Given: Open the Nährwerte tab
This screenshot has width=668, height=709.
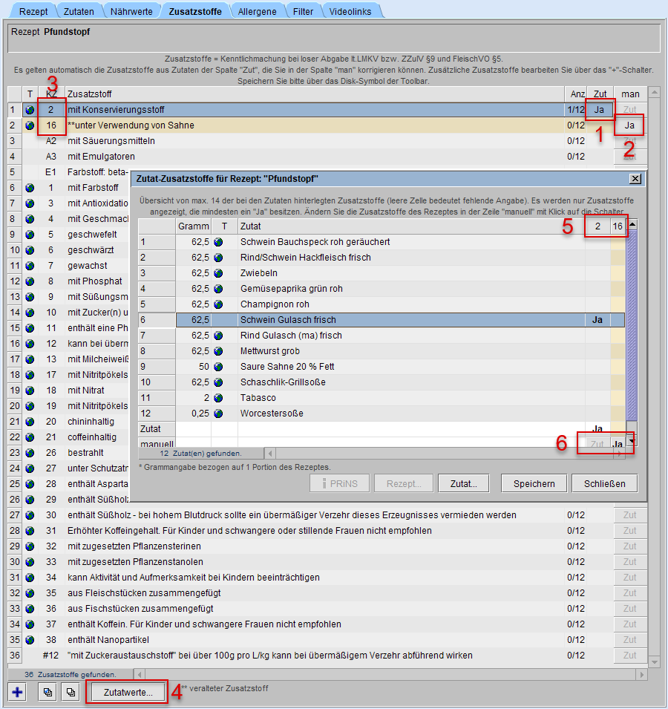Looking at the screenshot, I should click(x=132, y=12).
